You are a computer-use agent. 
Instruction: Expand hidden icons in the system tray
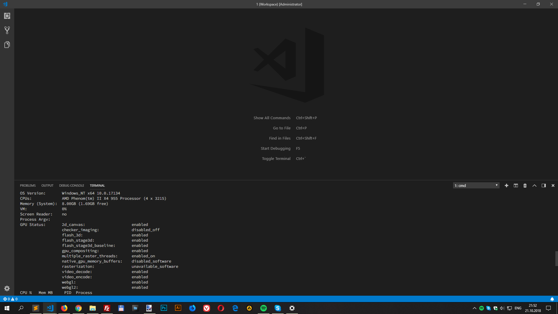(474, 308)
